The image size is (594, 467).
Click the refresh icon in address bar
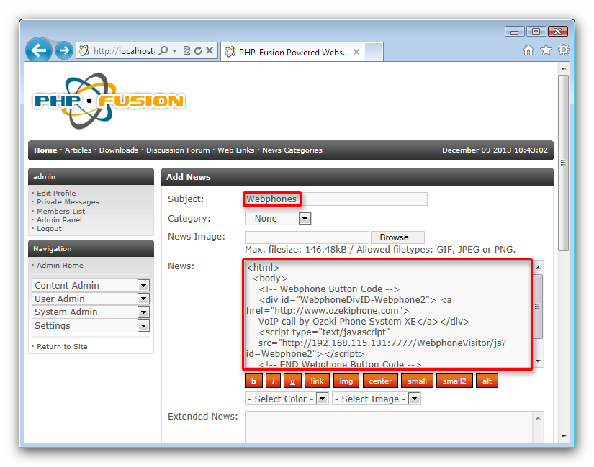click(197, 51)
